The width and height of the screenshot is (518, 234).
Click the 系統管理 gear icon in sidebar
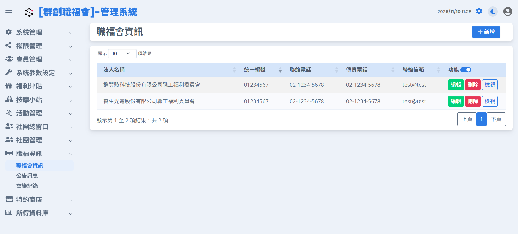[x=9, y=32]
